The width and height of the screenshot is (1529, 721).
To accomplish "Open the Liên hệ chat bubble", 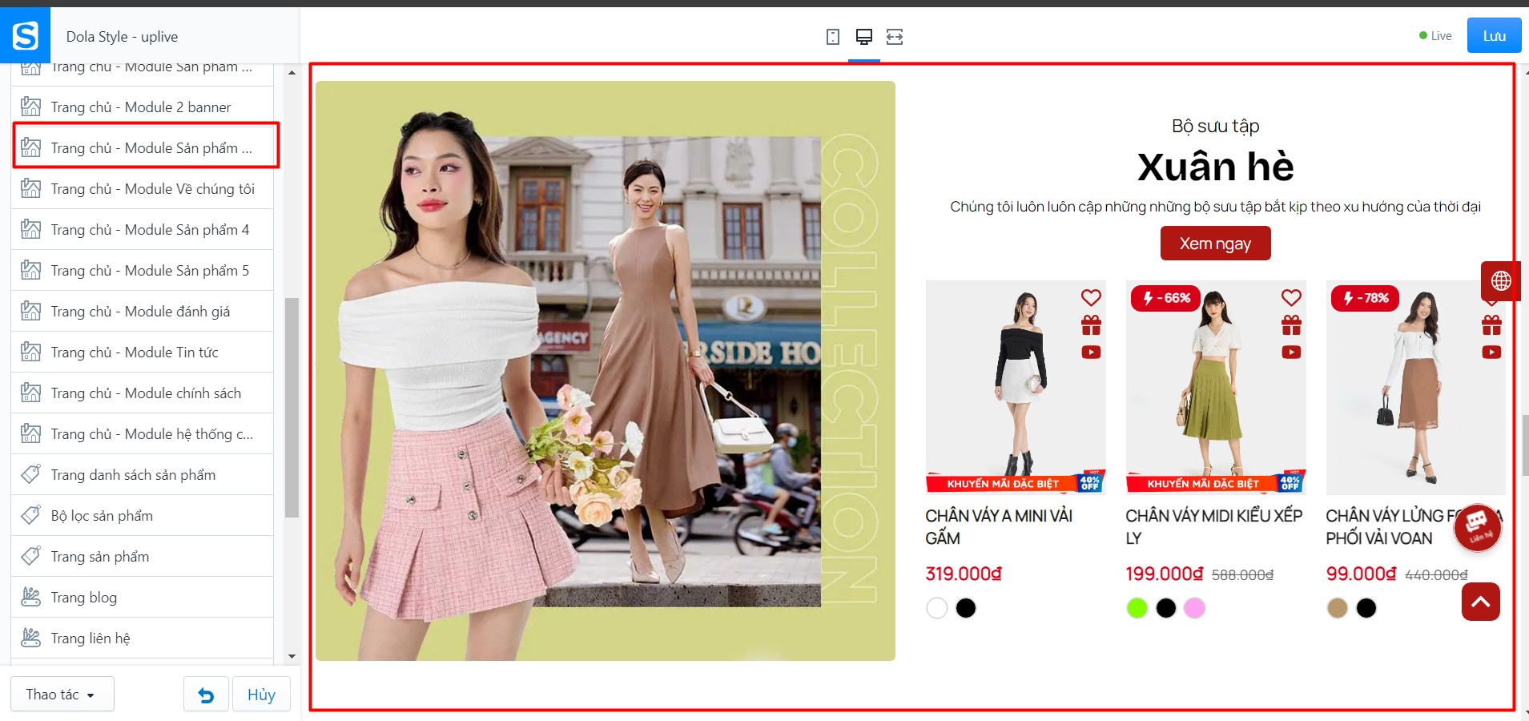I will [x=1478, y=526].
